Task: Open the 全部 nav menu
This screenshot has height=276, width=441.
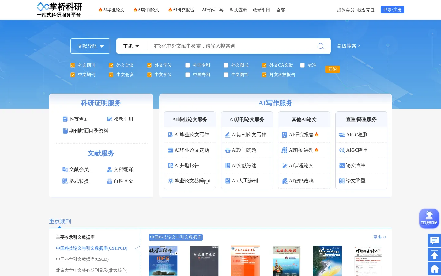Action: point(281,10)
